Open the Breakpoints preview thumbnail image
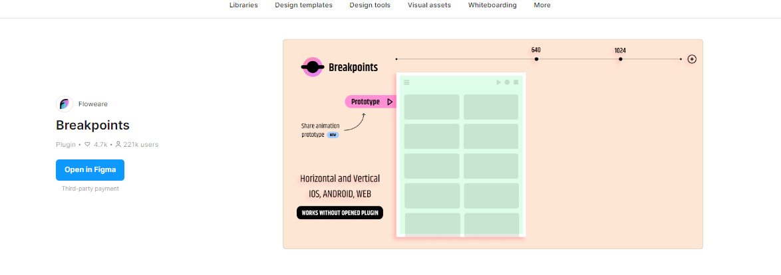 [x=492, y=144]
